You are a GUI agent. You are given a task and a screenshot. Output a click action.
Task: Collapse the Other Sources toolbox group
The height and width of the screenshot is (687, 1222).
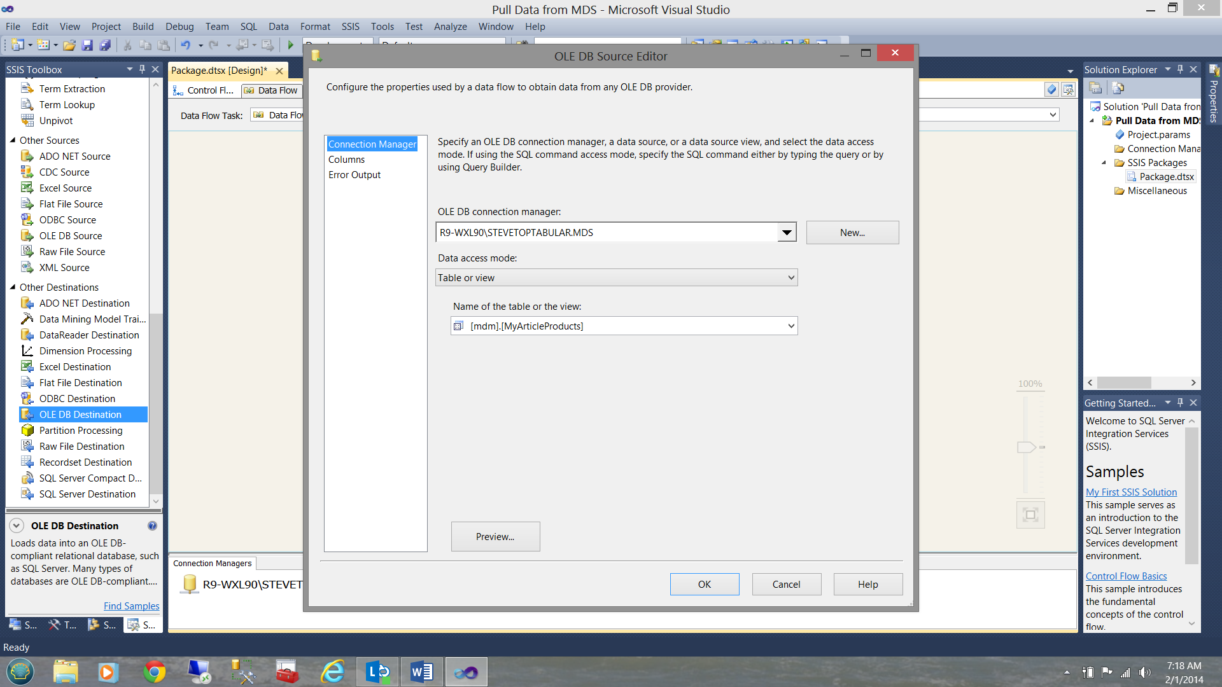coord(13,141)
